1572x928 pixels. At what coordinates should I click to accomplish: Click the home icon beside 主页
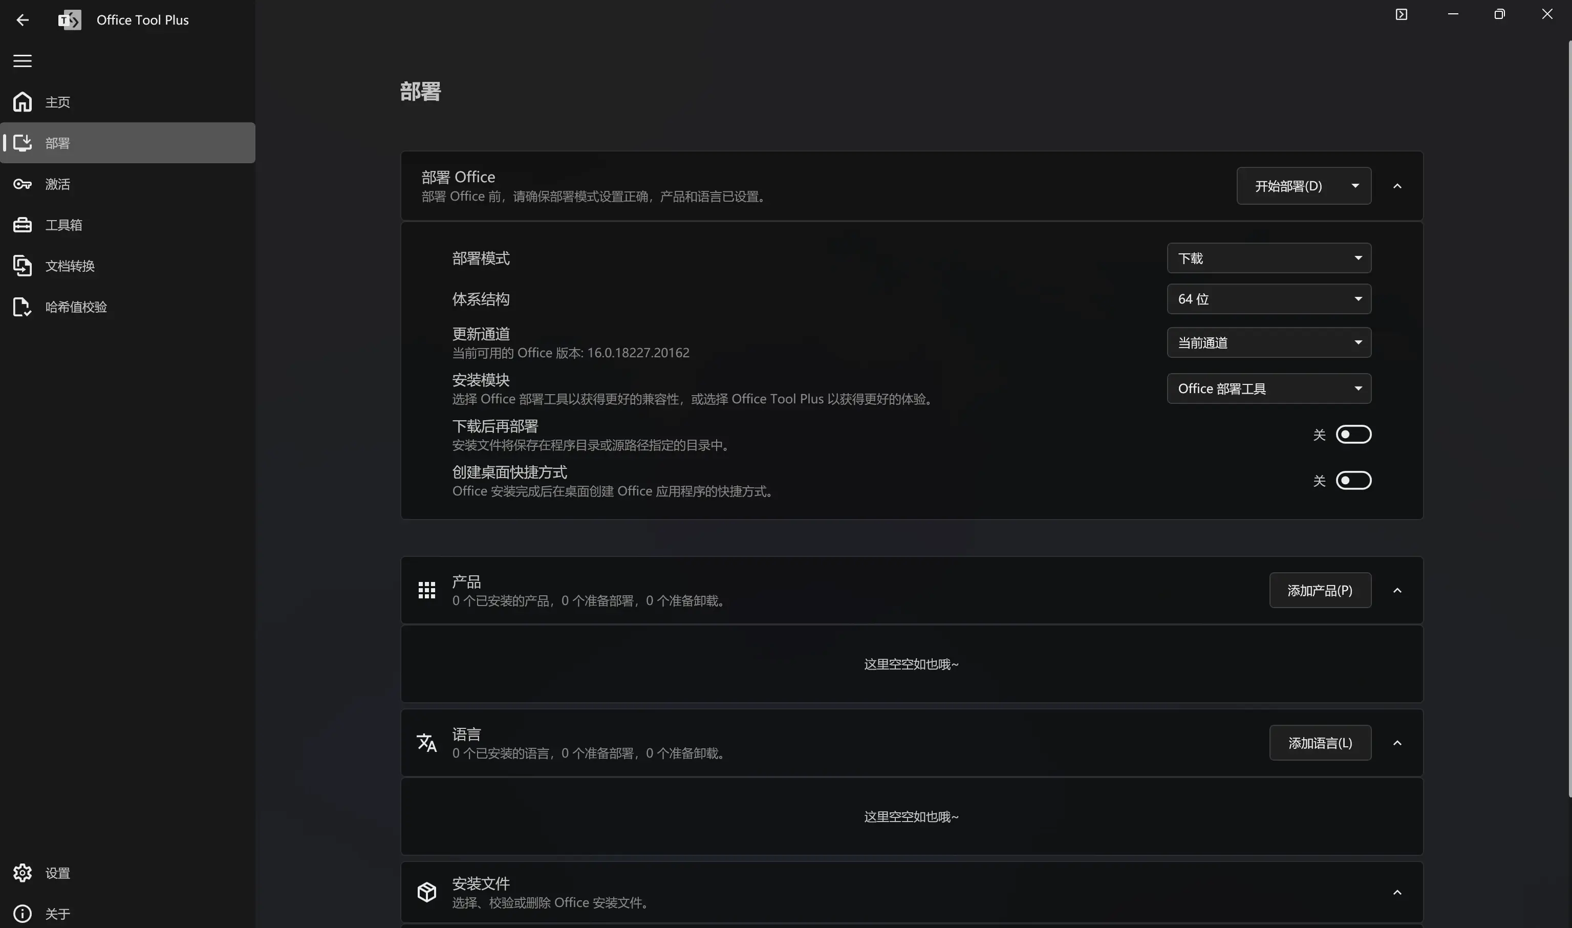click(23, 101)
